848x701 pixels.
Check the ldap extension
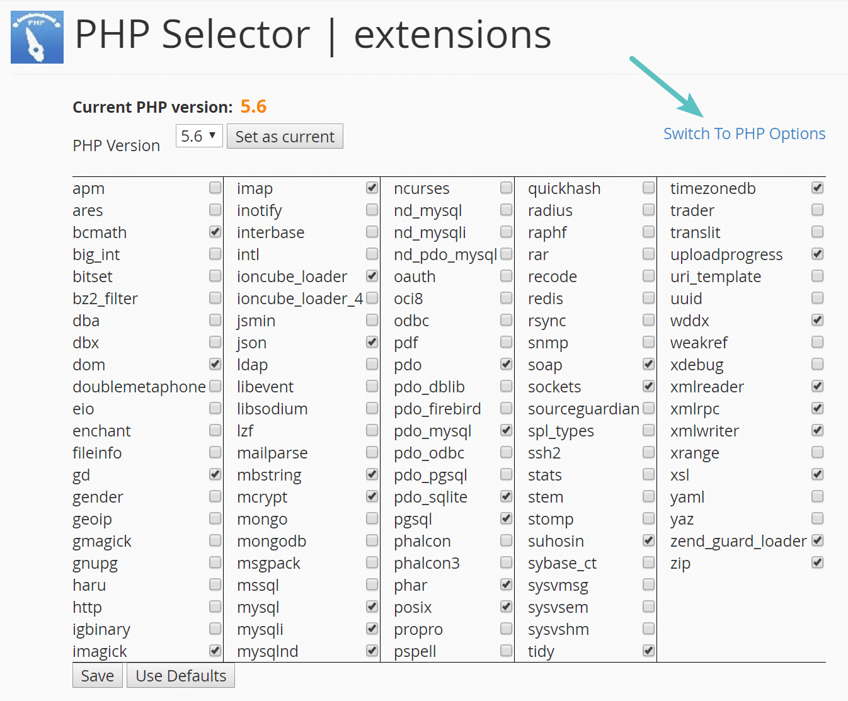click(372, 364)
